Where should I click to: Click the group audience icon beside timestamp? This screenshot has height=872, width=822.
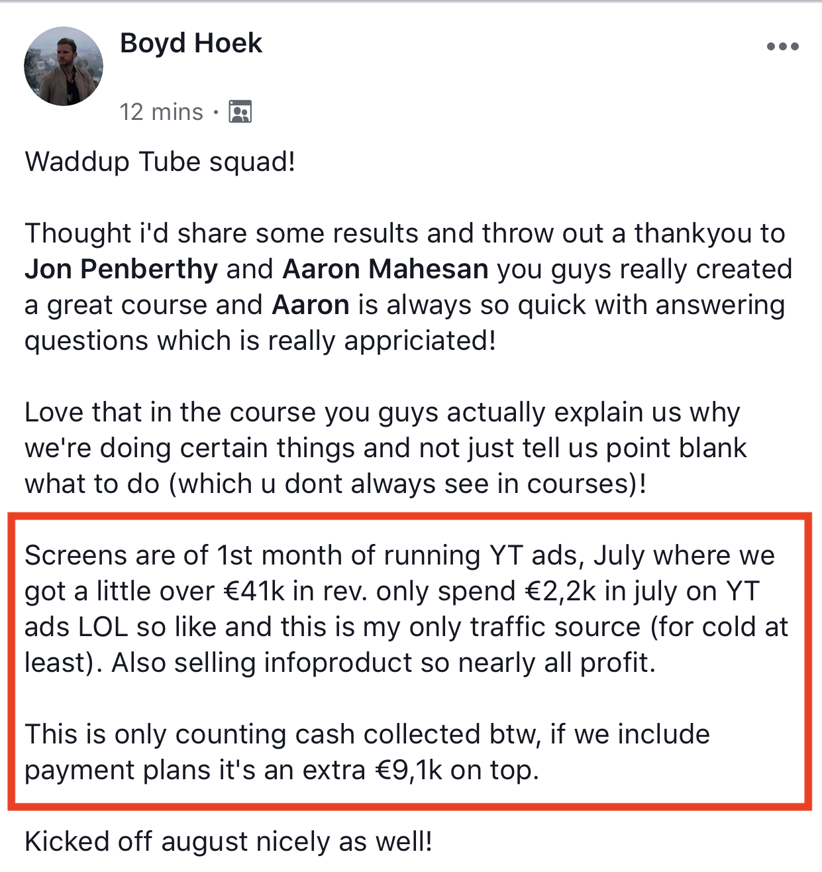(240, 112)
